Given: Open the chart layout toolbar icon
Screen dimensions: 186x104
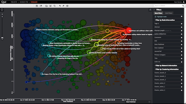Looking at the screenshot, I should tap(50, 6).
